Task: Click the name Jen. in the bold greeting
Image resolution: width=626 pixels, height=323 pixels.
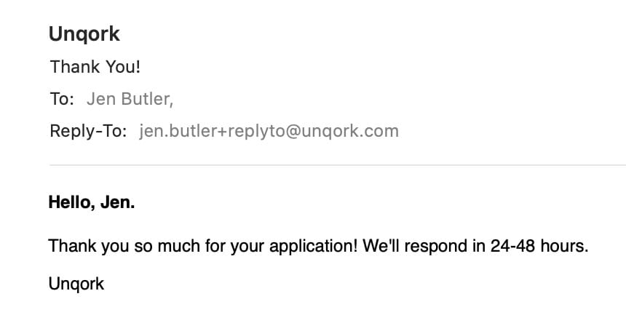Action: click(117, 202)
